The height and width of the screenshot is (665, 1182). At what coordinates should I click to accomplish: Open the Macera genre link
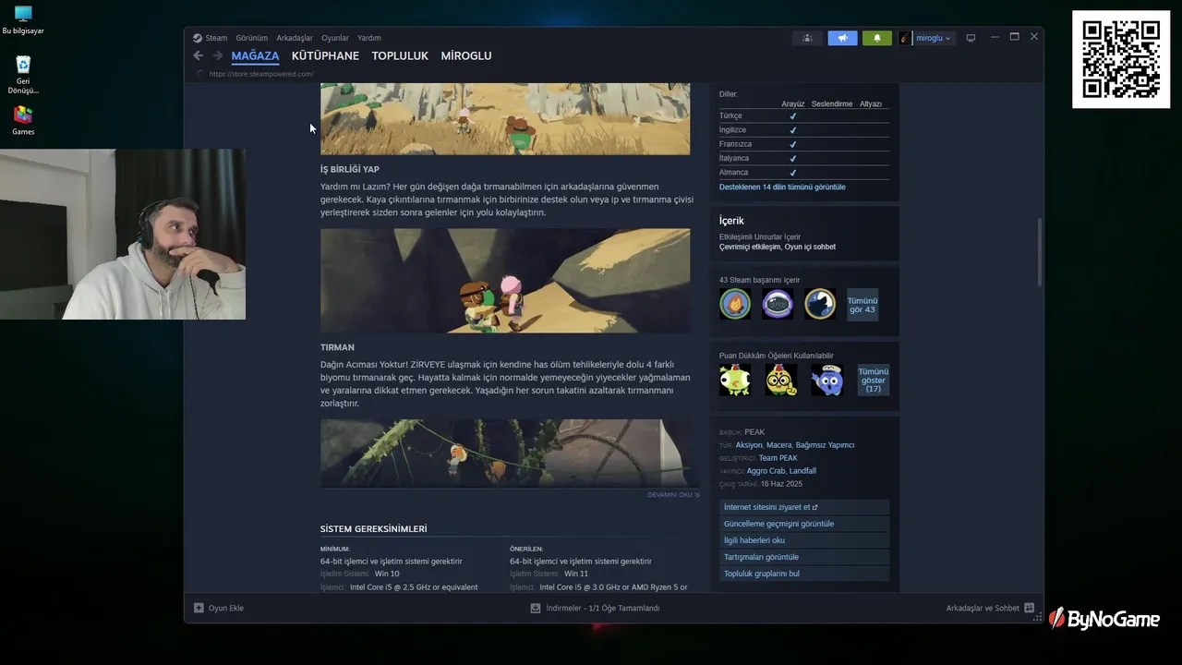(x=779, y=445)
